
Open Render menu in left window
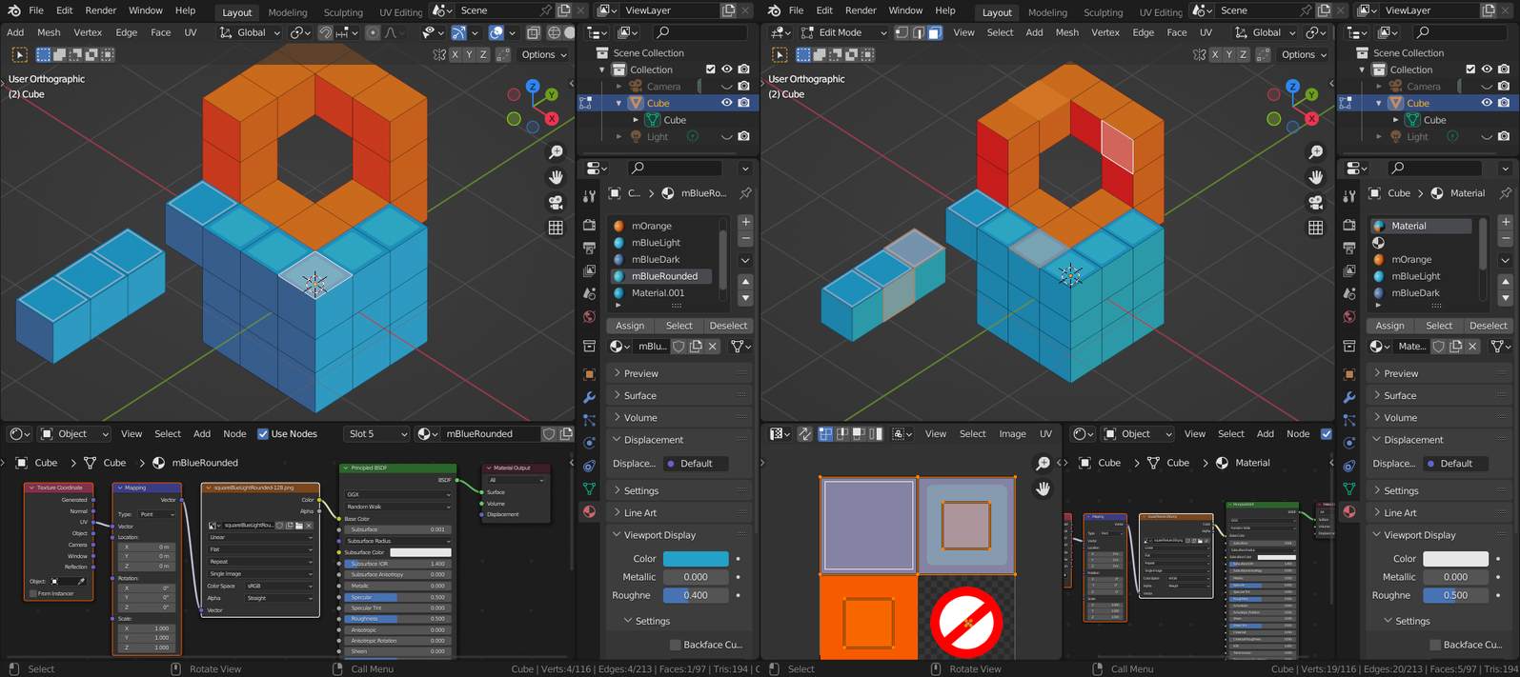101,10
